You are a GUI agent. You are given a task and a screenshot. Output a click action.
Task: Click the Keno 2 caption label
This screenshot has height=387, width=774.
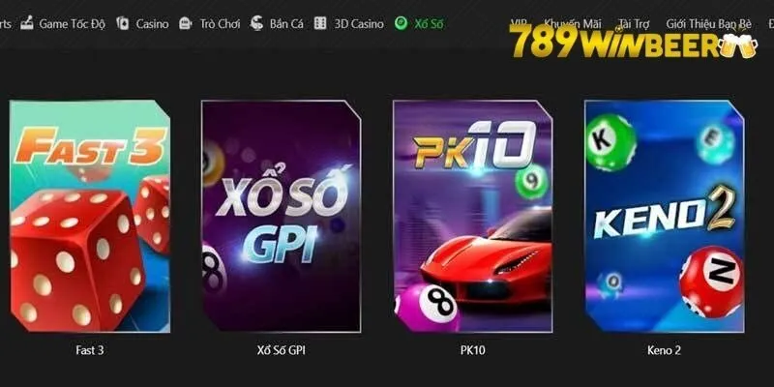(664, 350)
